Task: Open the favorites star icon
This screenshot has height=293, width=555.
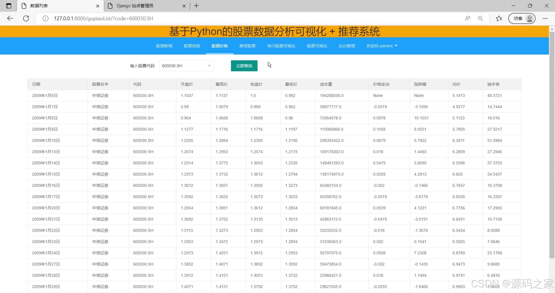Action: (499, 18)
